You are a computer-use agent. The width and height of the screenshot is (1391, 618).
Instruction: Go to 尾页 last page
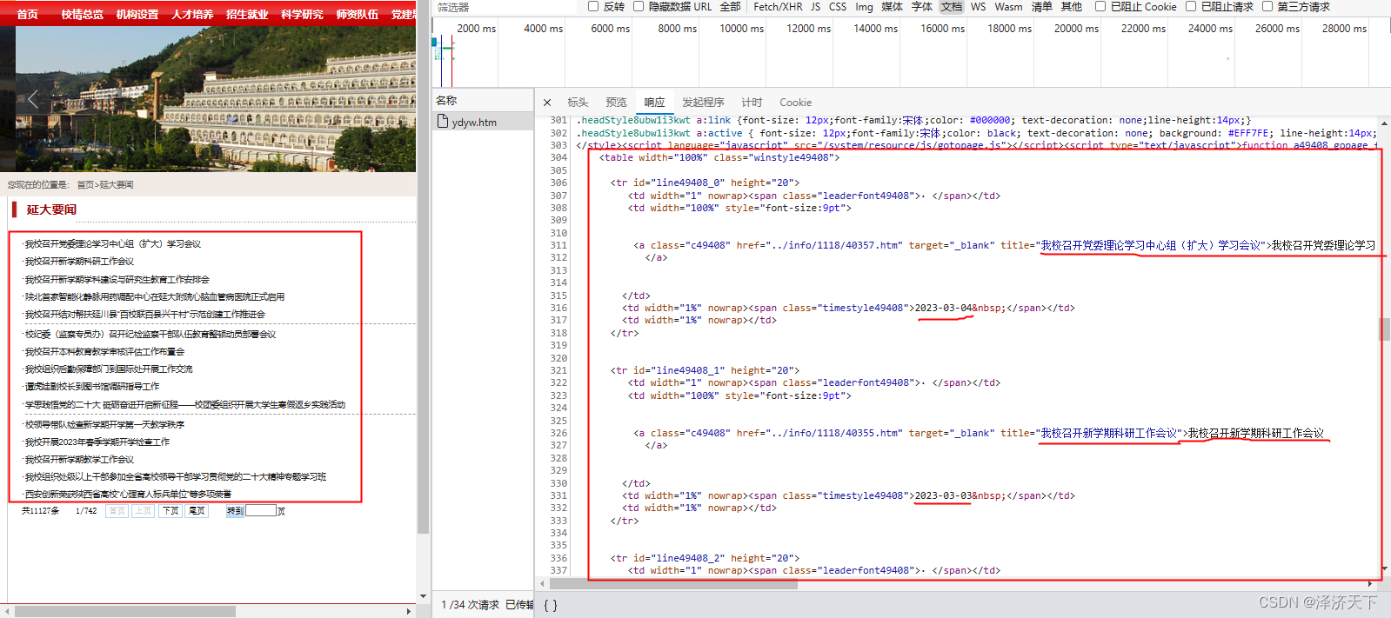click(x=197, y=511)
